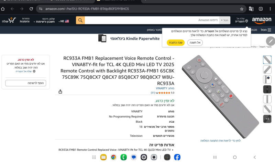Expand the star rating breakdown chevron
Viewport: 275px width, 162px height.
pos(157,93)
